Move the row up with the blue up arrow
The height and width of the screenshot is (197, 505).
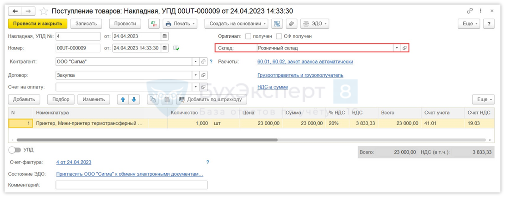point(122,99)
